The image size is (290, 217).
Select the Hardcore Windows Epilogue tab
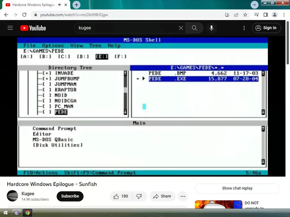(34, 5)
